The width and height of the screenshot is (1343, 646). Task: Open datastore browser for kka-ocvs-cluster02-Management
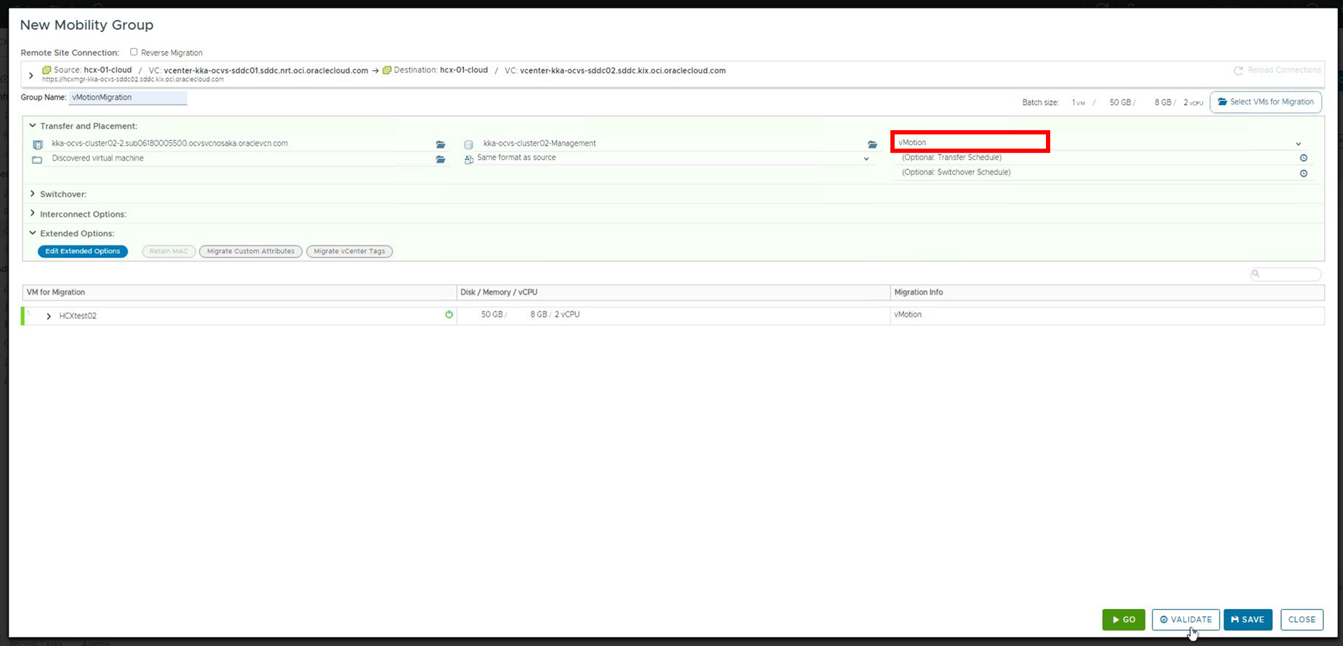click(x=872, y=144)
